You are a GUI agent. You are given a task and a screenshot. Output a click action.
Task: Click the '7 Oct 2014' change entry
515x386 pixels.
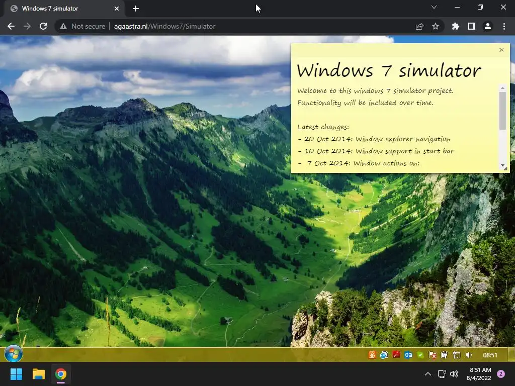358,163
